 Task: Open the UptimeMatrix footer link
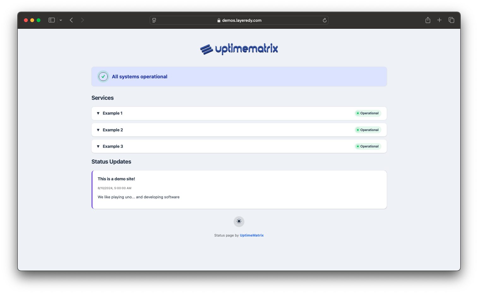point(252,235)
